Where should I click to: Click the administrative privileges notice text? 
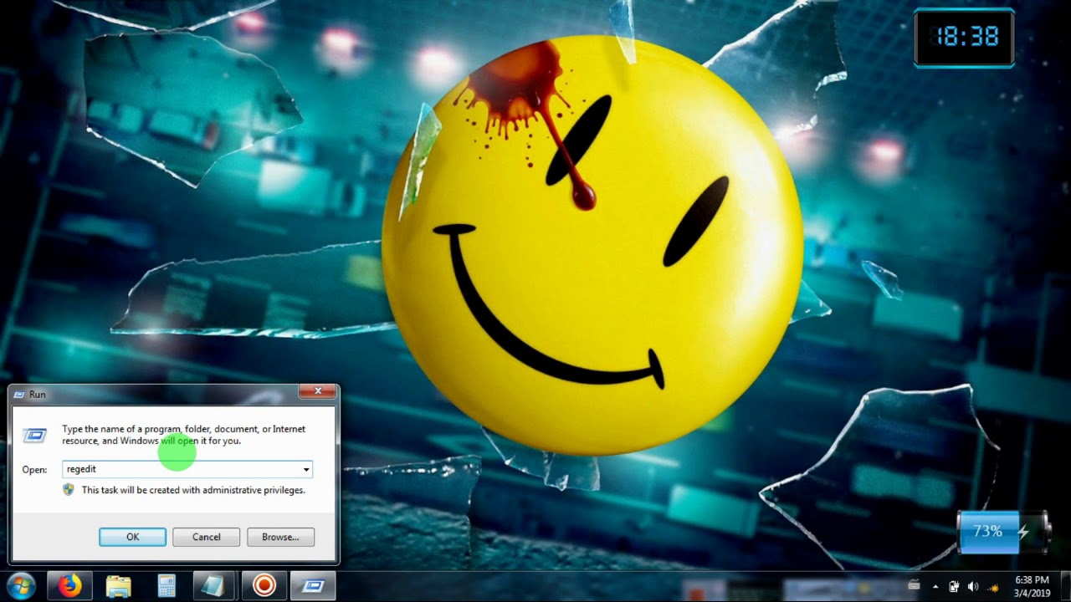pyautogui.click(x=193, y=490)
